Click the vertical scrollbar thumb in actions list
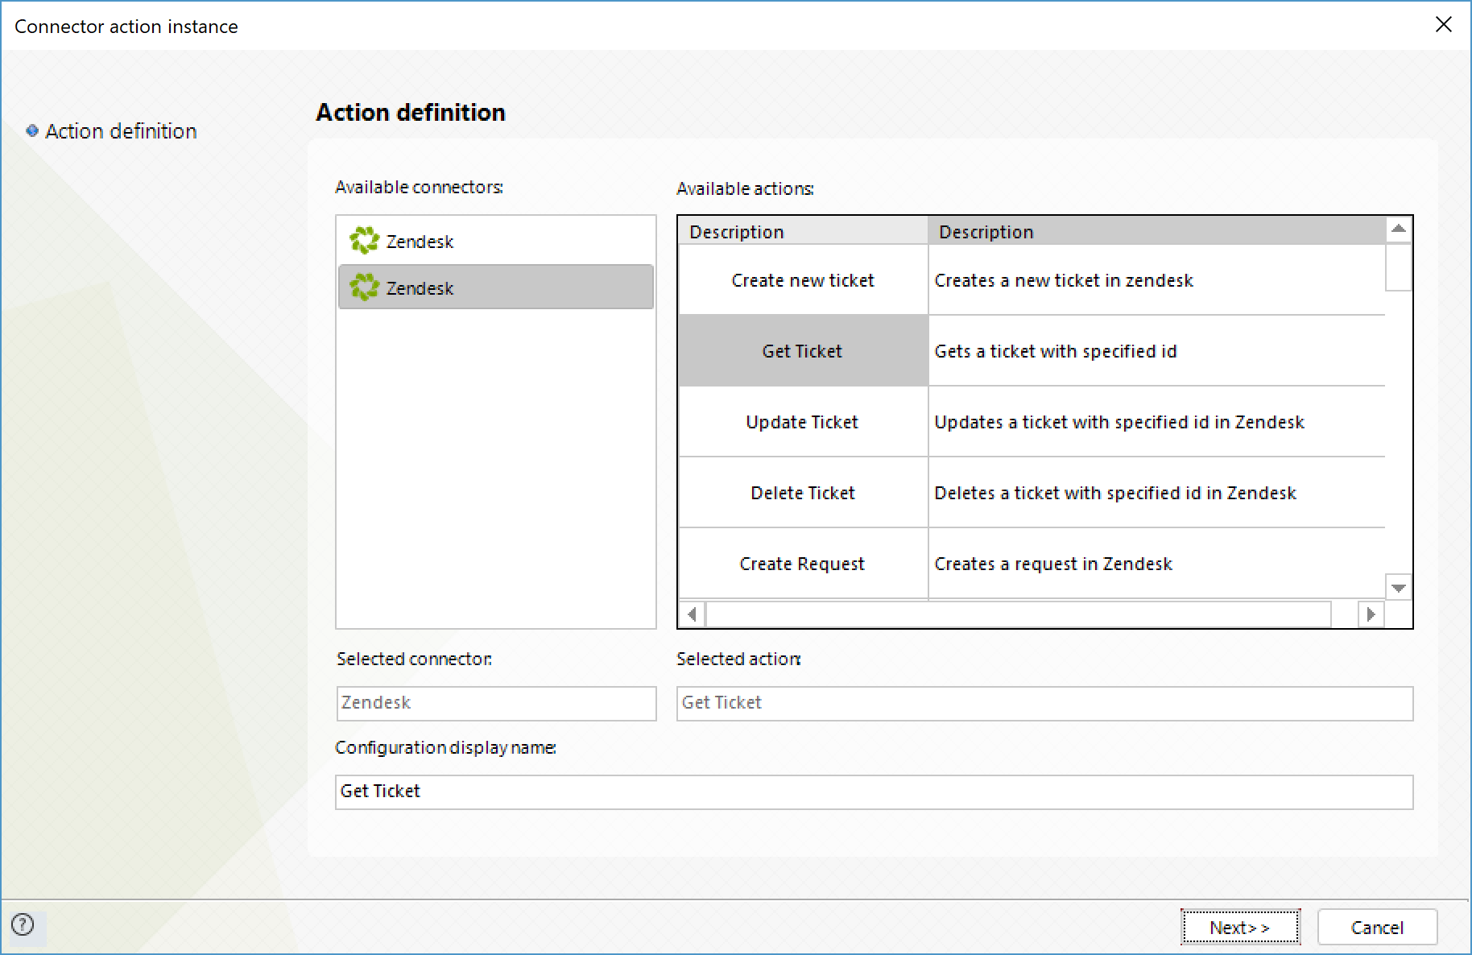Viewport: 1472px width, 955px height. click(1399, 267)
